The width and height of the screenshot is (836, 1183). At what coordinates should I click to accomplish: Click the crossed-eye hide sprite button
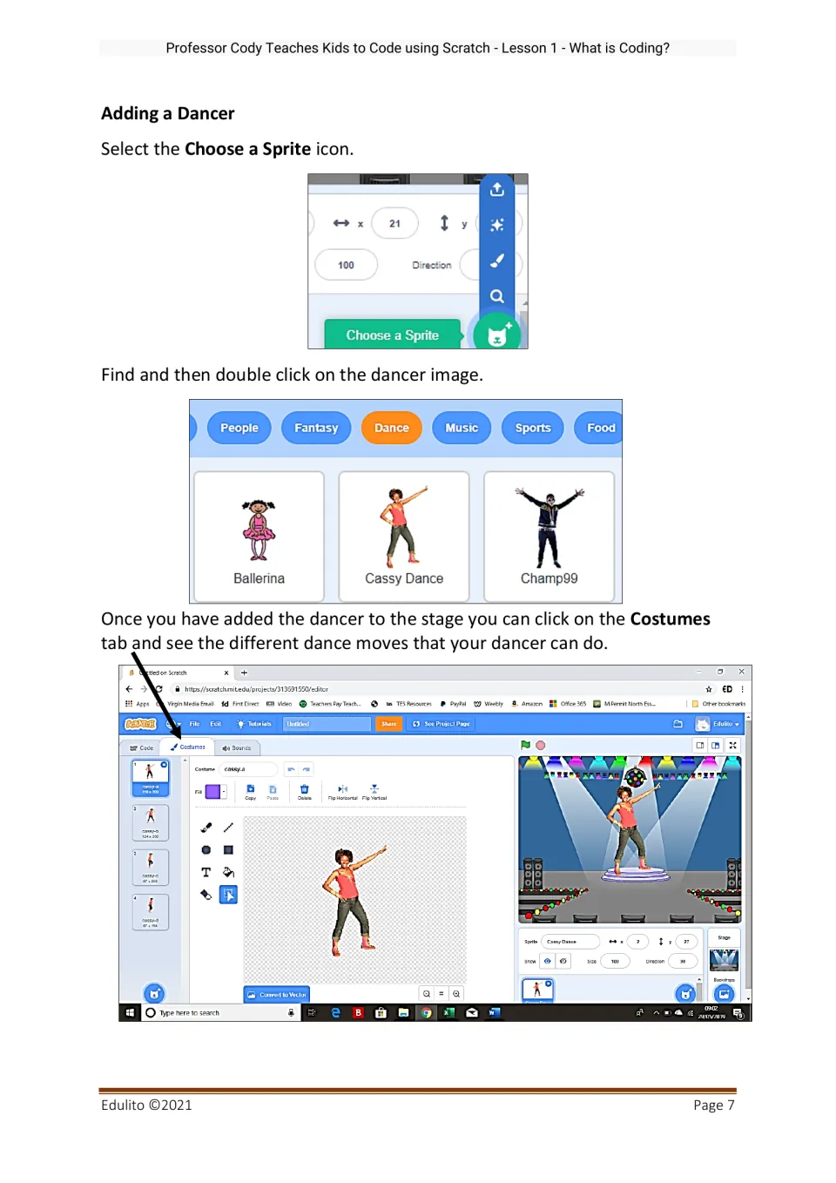563,961
